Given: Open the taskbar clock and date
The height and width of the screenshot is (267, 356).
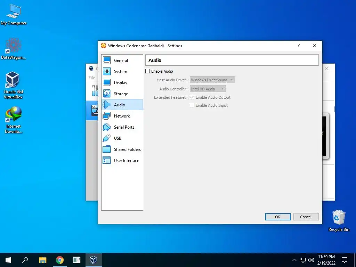Looking at the screenshot, I should pyautogui.click(x=326, y=260).
